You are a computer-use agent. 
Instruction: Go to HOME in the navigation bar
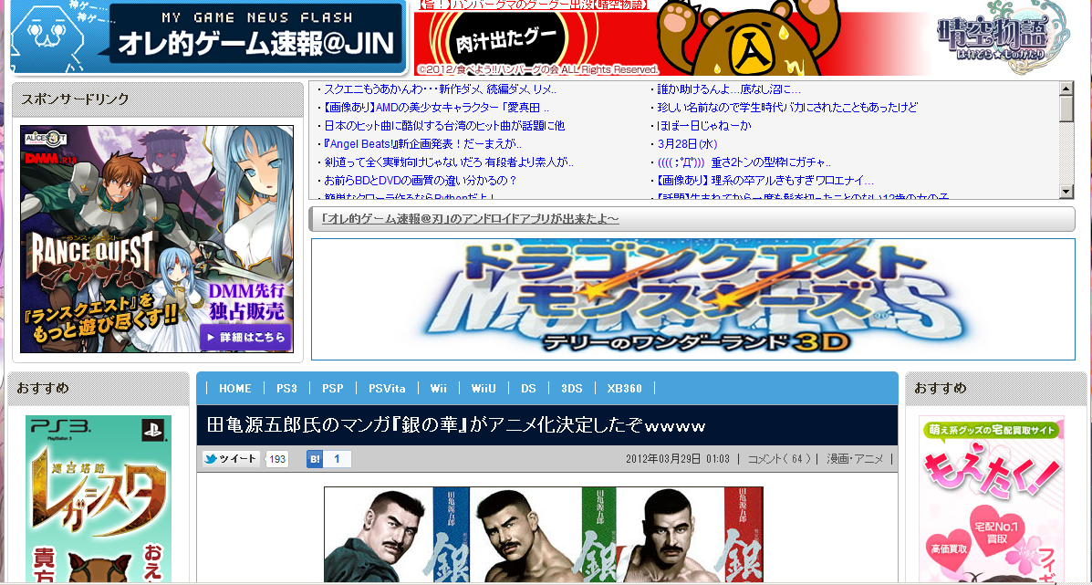(234, 389)
